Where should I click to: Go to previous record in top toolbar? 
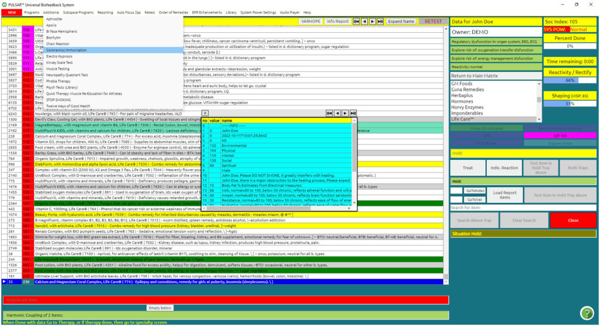pos(364,22)
